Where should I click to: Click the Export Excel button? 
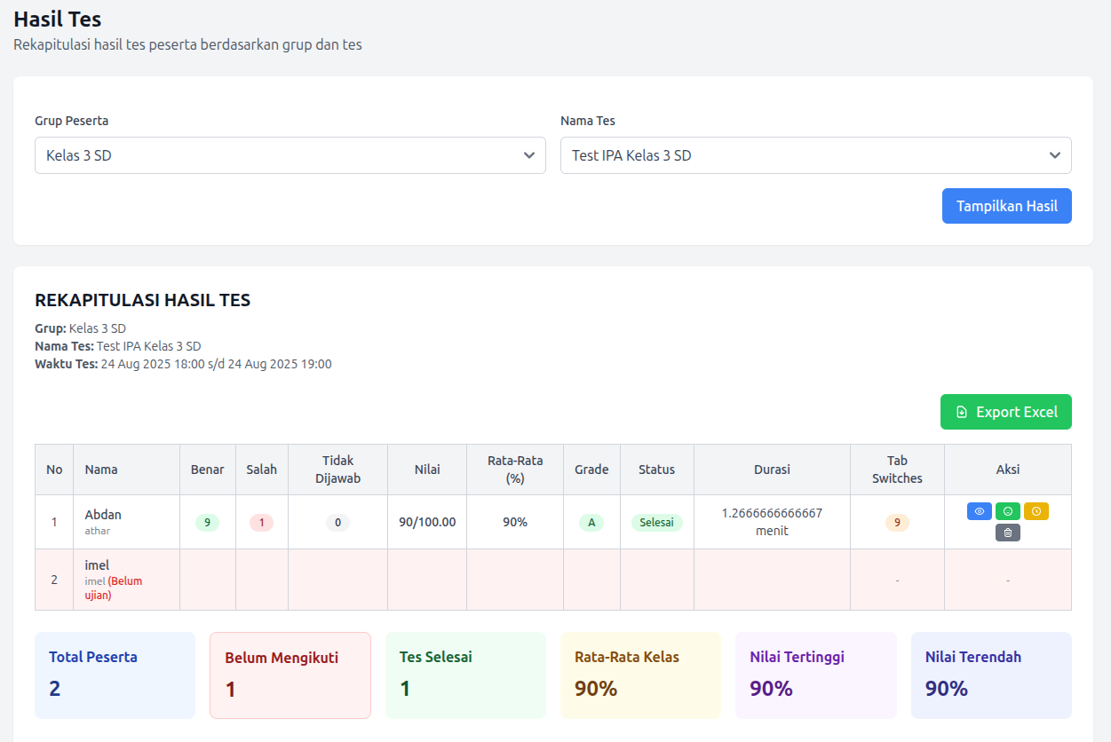coord(1005,411)
